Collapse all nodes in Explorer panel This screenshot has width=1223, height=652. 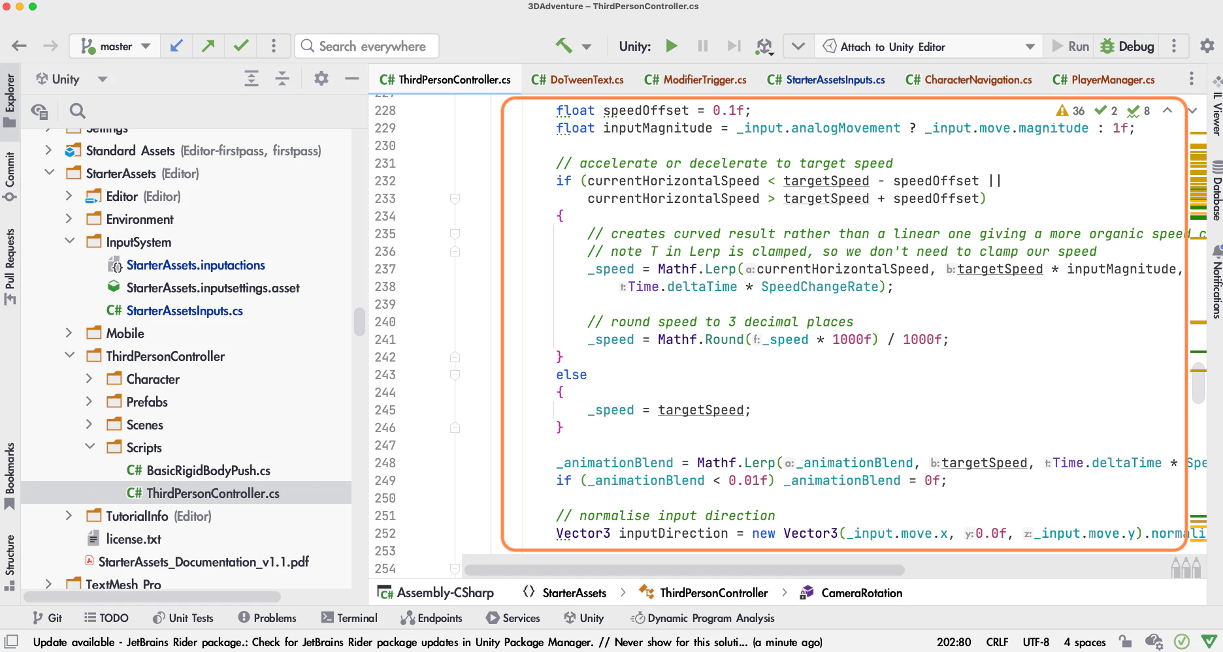pyautogui.click(x=282, y=79)
